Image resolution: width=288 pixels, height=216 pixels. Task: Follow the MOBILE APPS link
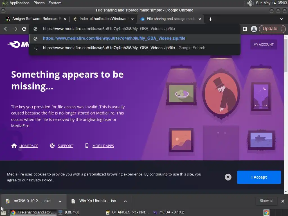point(103,146)
